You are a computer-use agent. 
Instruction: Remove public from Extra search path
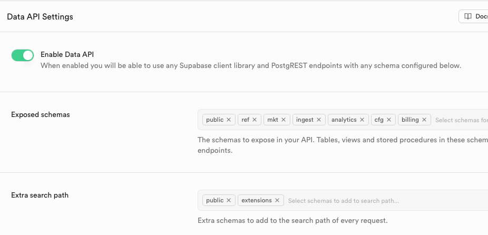pyautogui.click(x=229, y=200)
